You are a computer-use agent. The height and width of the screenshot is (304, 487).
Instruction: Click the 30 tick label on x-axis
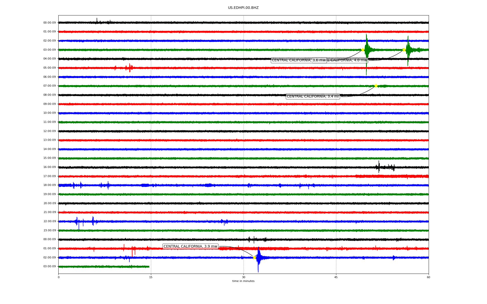click(243, 277)
